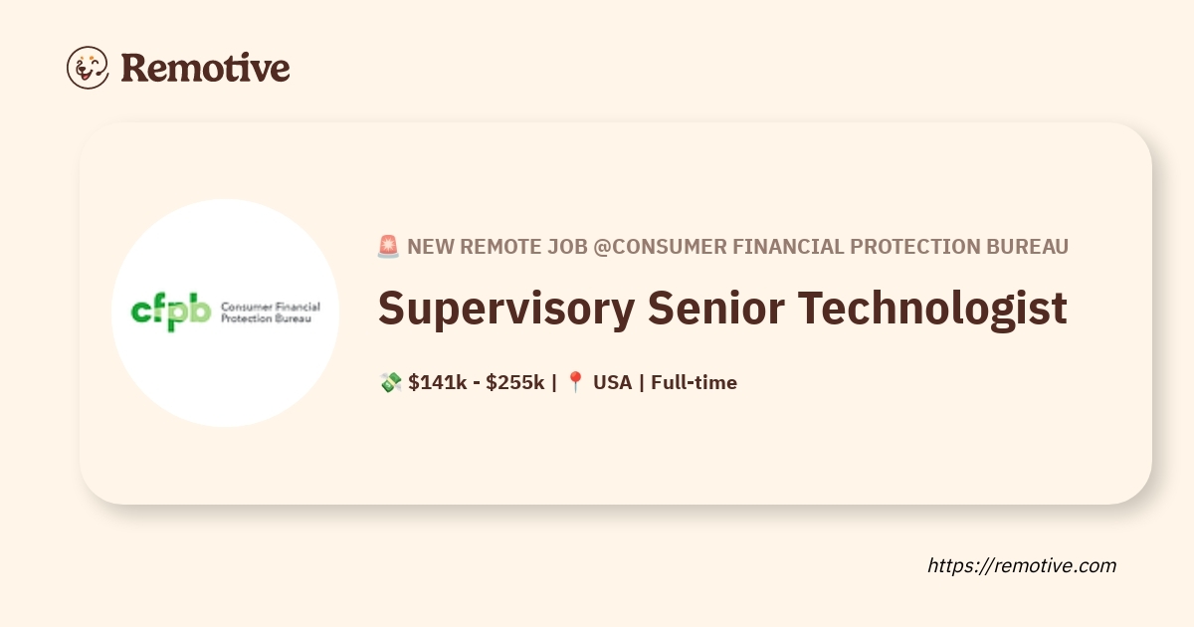The image size is (1194, 627).
Task: Click the green cfpb lettering in logo
Action: [x=171, y=312]
